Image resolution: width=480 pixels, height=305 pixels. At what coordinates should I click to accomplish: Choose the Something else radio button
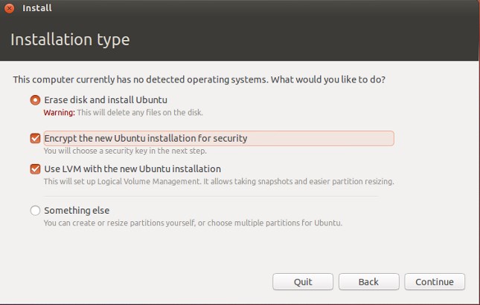click(35, 210)
